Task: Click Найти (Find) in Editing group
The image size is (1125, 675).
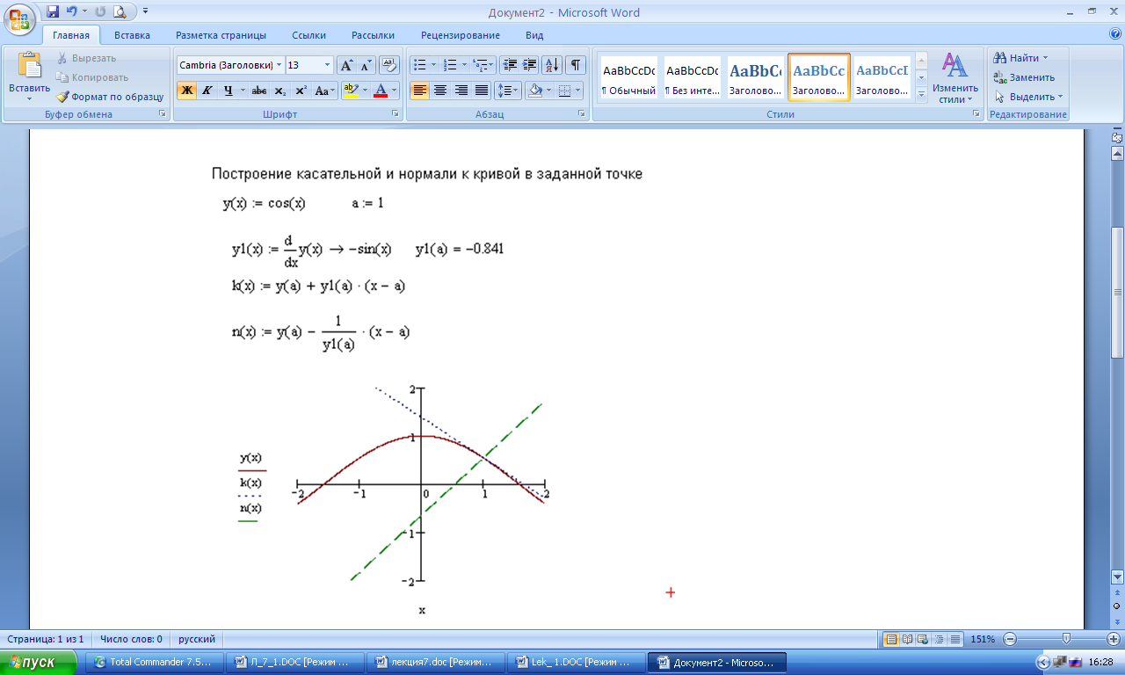Action: [x=1020, y=58]
